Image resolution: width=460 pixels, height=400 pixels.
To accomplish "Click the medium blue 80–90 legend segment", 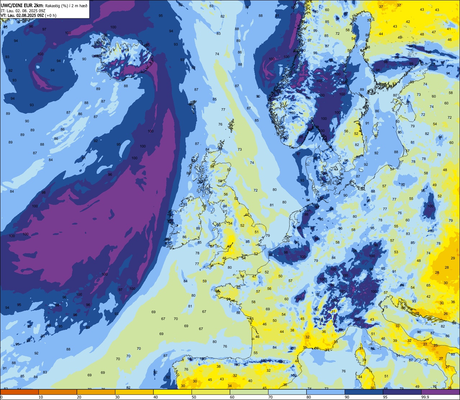I will [x=326, y=392].
